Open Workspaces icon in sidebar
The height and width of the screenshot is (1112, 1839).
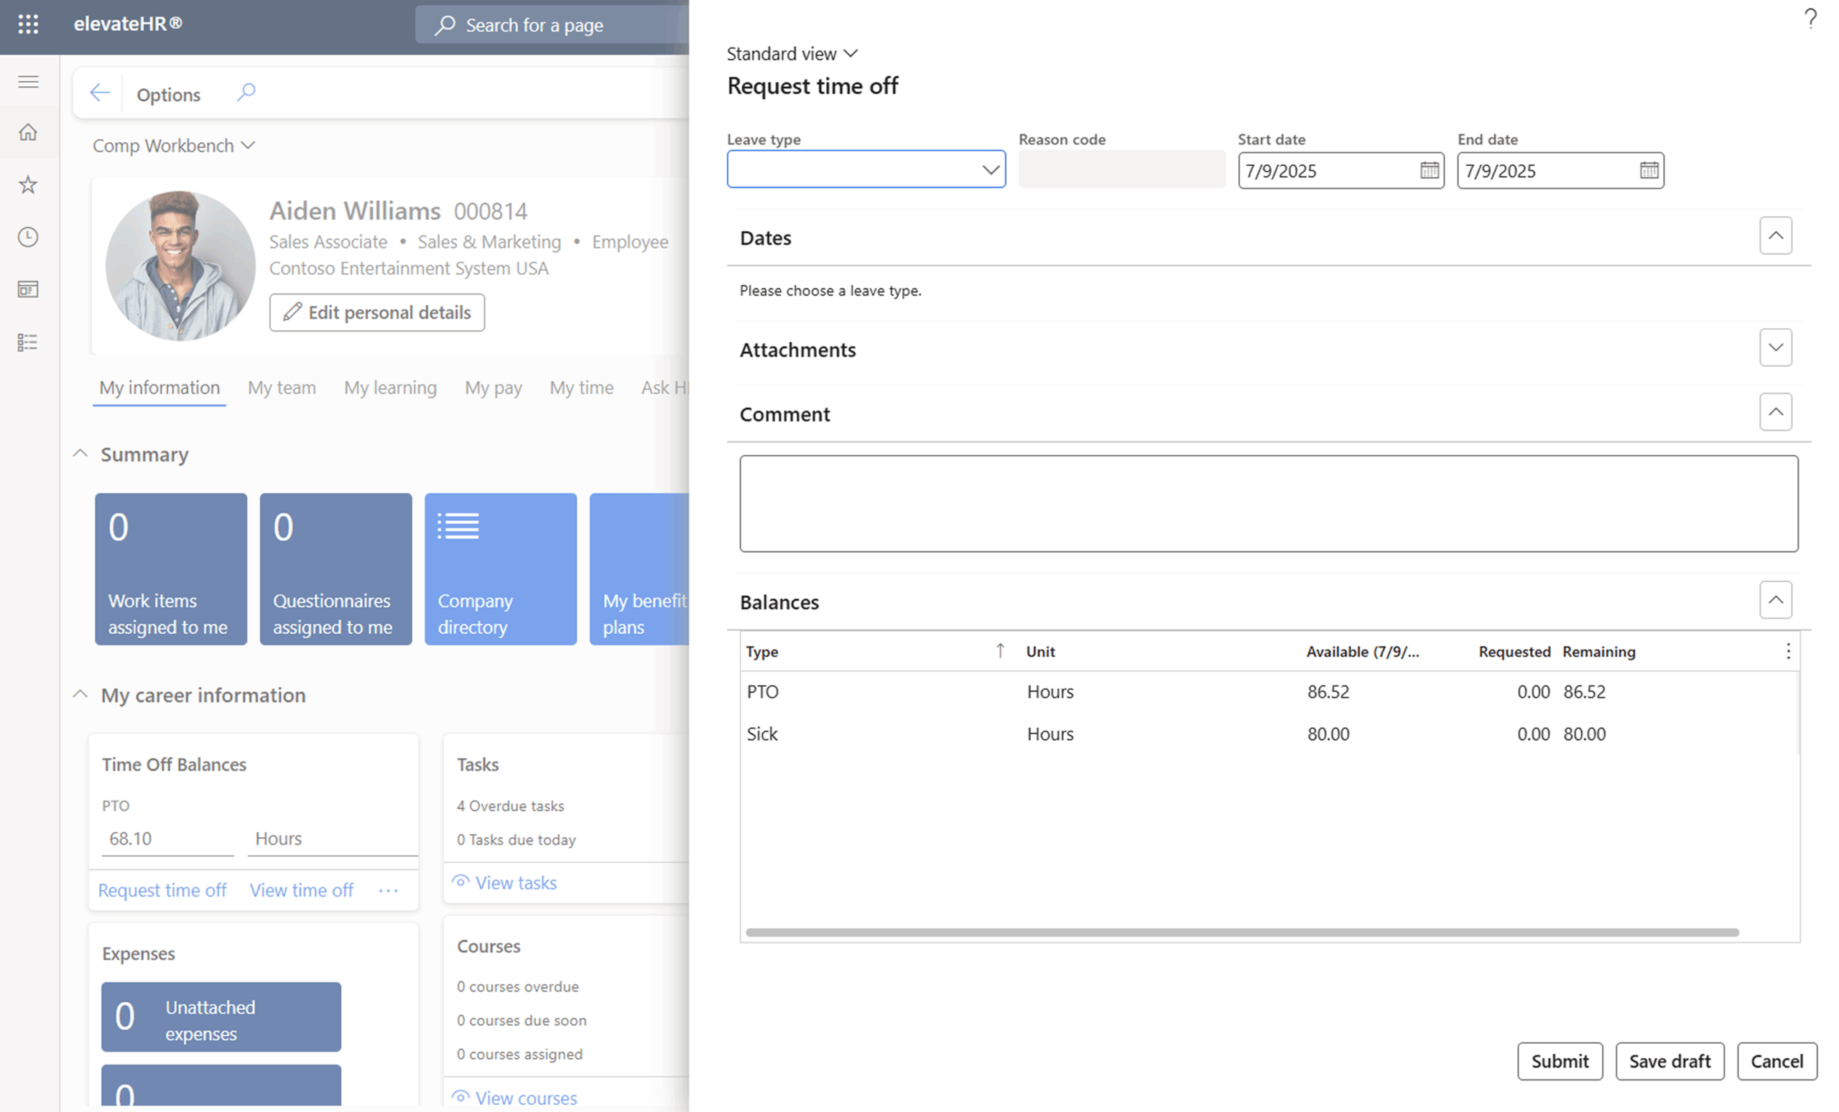pos(28,289)
